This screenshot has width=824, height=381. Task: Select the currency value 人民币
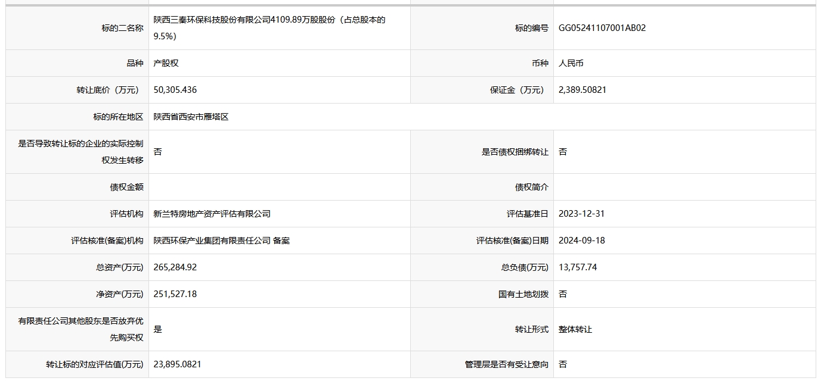click(x=571, y=63)
